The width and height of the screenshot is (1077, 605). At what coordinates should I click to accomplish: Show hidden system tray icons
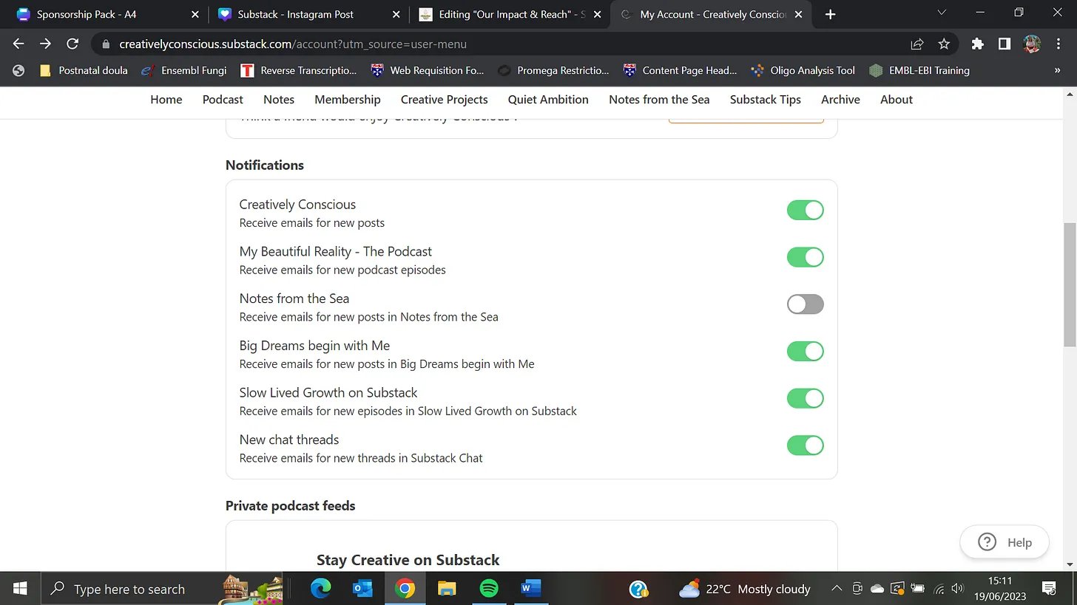[837, 589]
